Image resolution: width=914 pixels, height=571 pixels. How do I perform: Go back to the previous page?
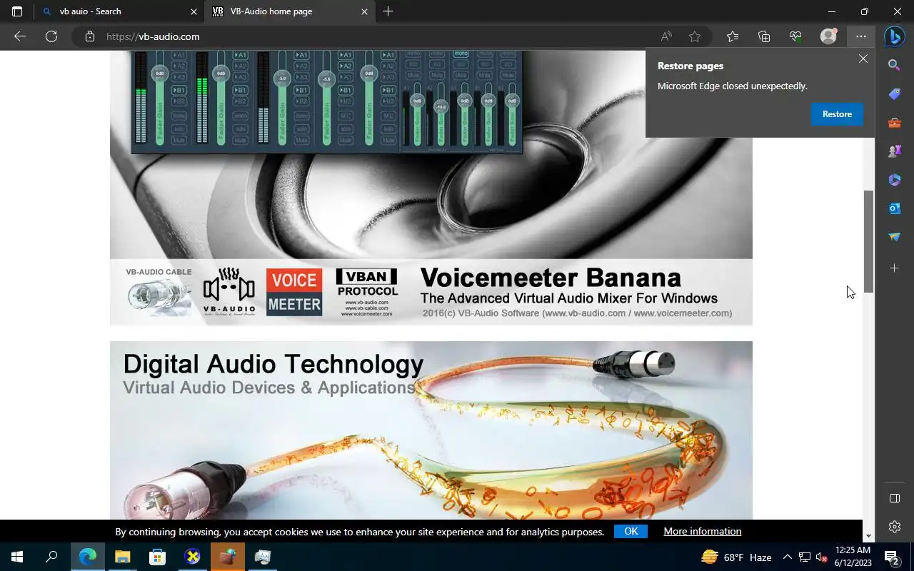pos(20,36)
